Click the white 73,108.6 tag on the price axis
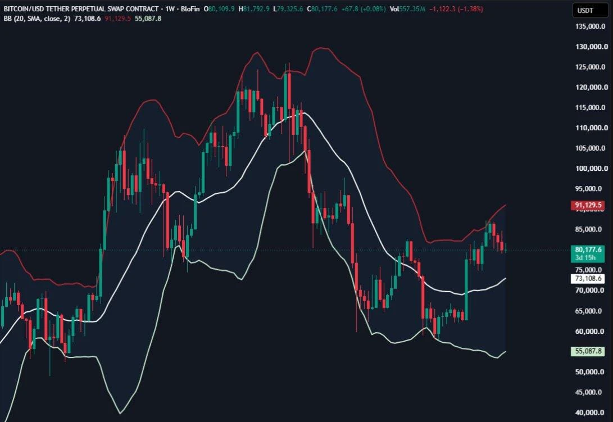This screenshot has width=613, height=422. pyautogui.click(x=588, y=279)
